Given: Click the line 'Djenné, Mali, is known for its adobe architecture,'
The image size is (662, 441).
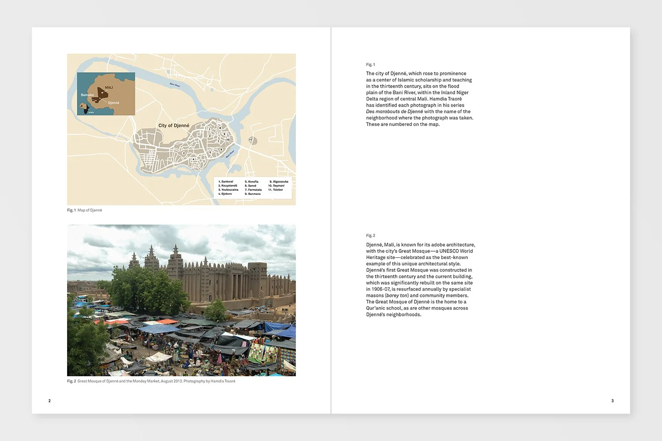Looking at the screenshot, I should point(421,245).
